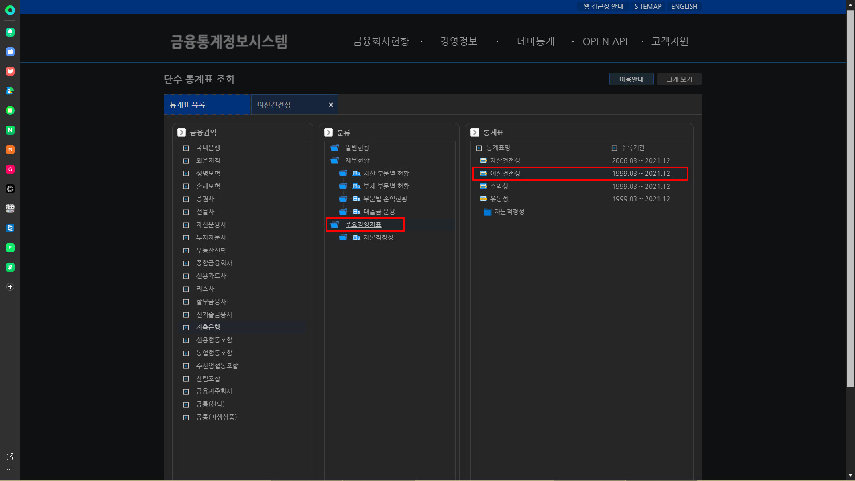Click the page vertical scrollbar
The height and width of the screenshot is (481, 855).
[850, 200]
